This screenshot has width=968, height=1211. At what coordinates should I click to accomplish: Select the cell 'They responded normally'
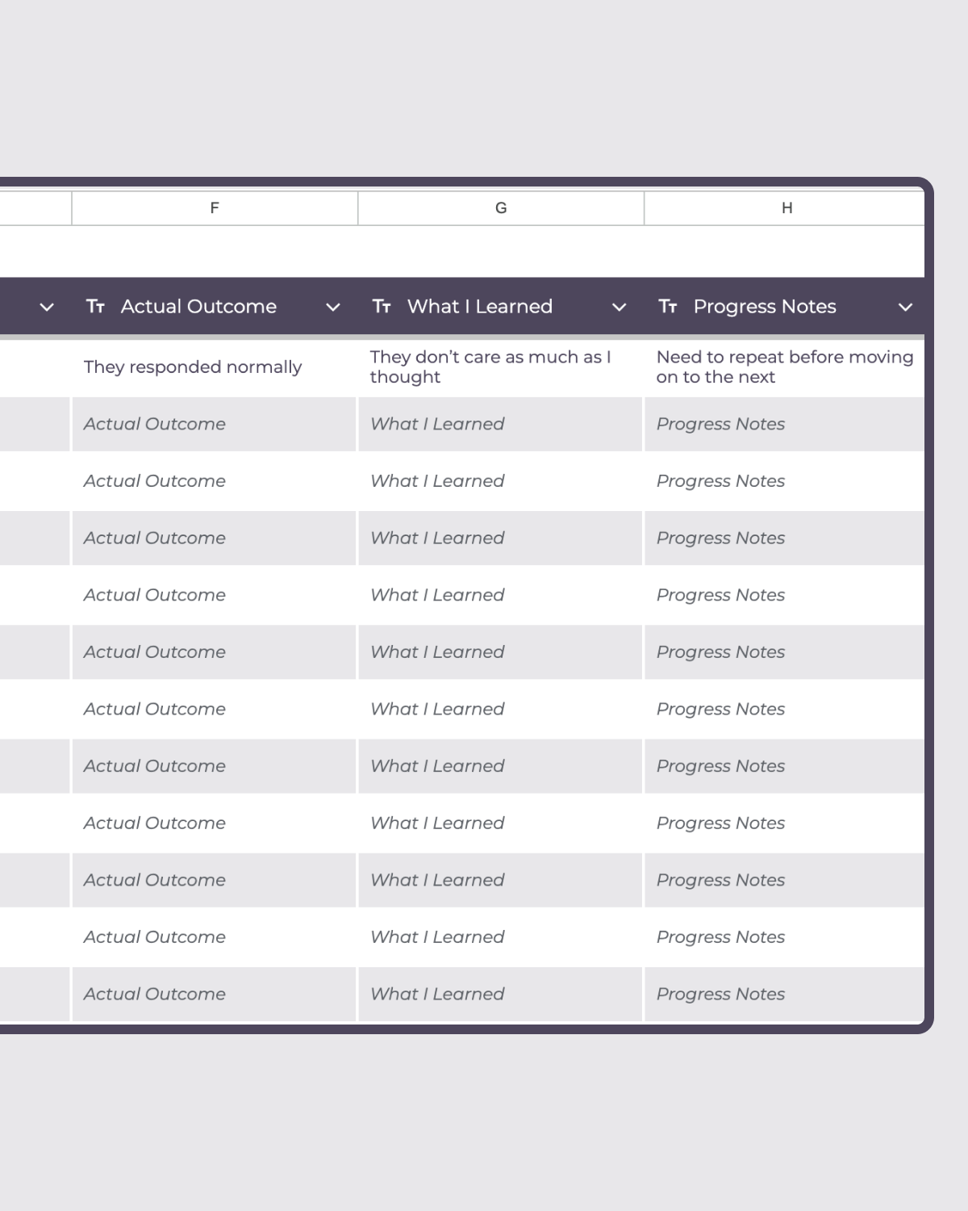pyautogui.click(x=215, y=367)
